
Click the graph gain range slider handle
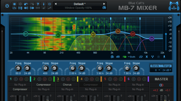pos(166,34)
